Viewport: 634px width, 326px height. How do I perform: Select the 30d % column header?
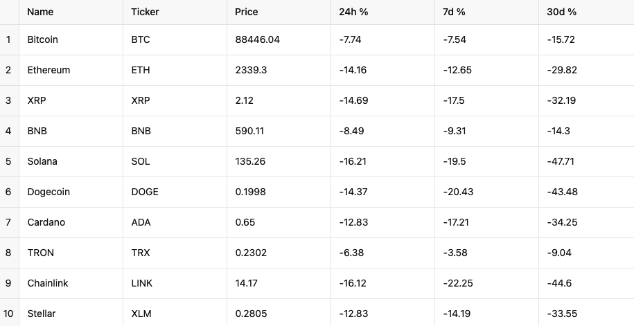coord(561,12)
